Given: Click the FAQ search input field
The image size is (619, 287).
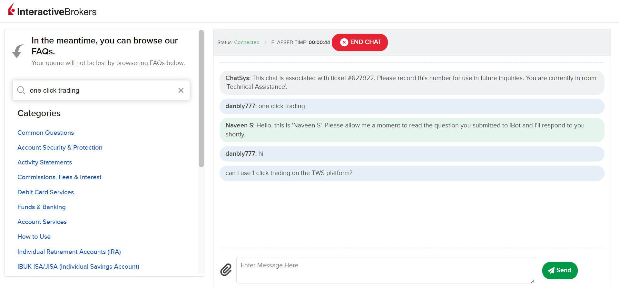Looking at the screenshot, I should coord(101,90).
